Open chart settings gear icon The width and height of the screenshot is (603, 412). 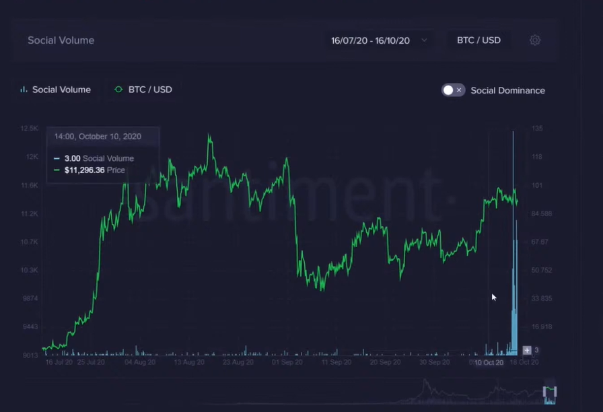point(535,40)
